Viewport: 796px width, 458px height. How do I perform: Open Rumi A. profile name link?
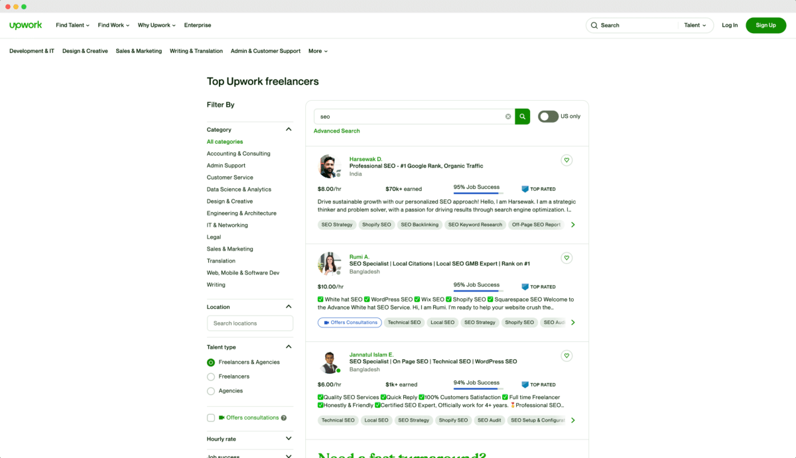(360, 257)
